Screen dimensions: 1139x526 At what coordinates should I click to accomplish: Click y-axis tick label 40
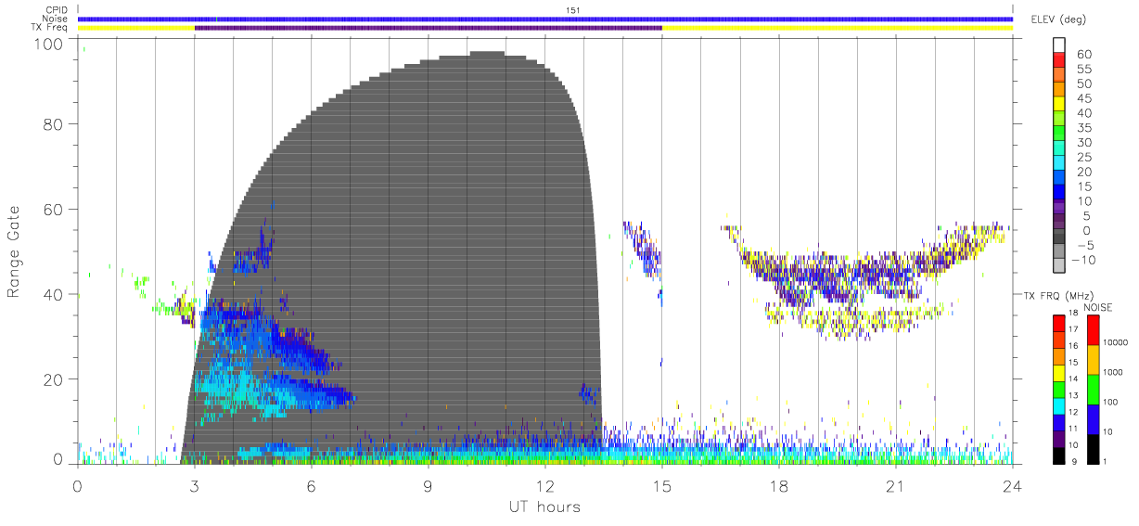pyautogui.click(x=53, y=295)
